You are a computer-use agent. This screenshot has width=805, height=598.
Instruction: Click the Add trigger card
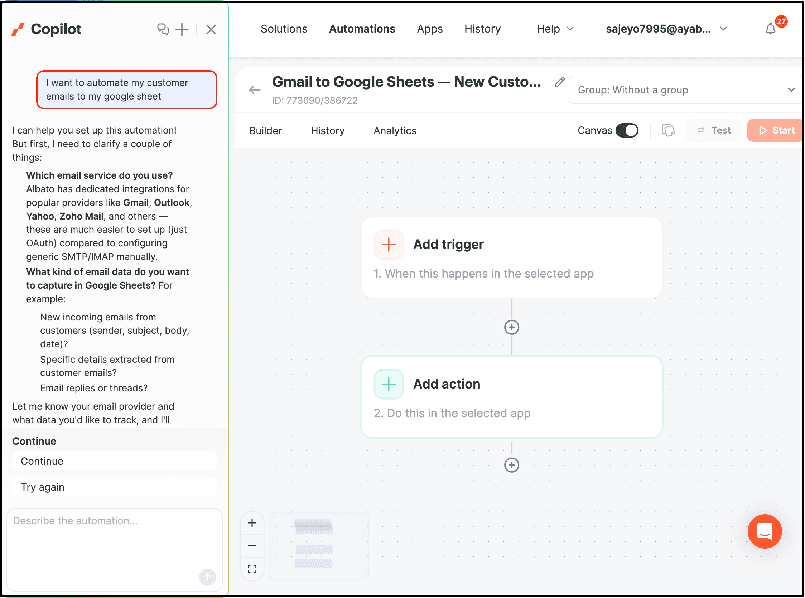511,257
